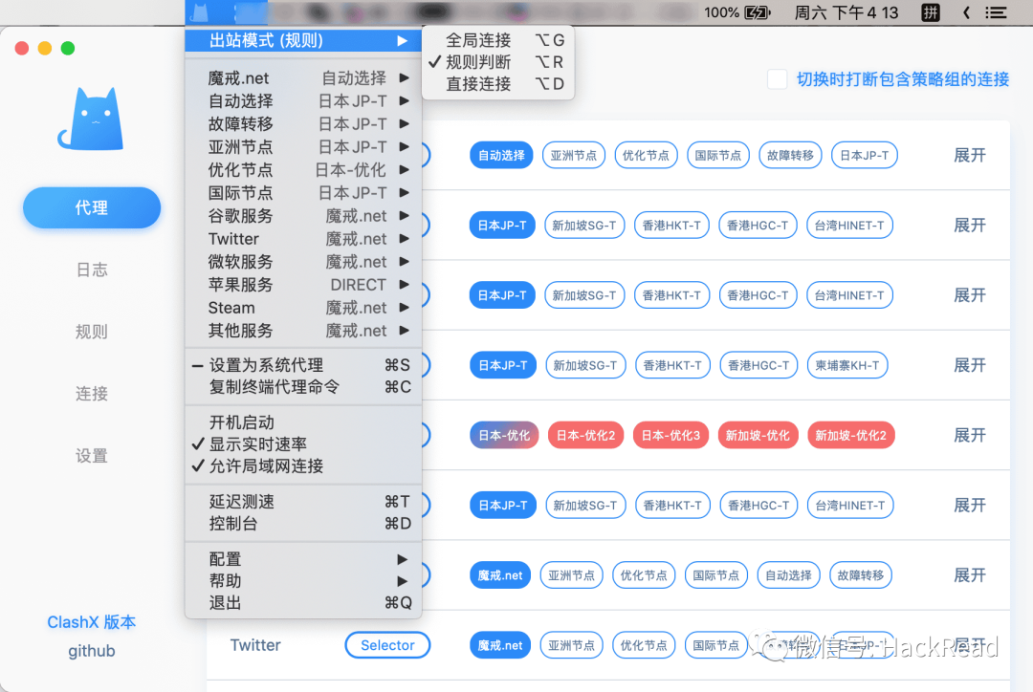Select the 新加坡-优化 red node chip
1033x692 pixels.
click(758, 435)
